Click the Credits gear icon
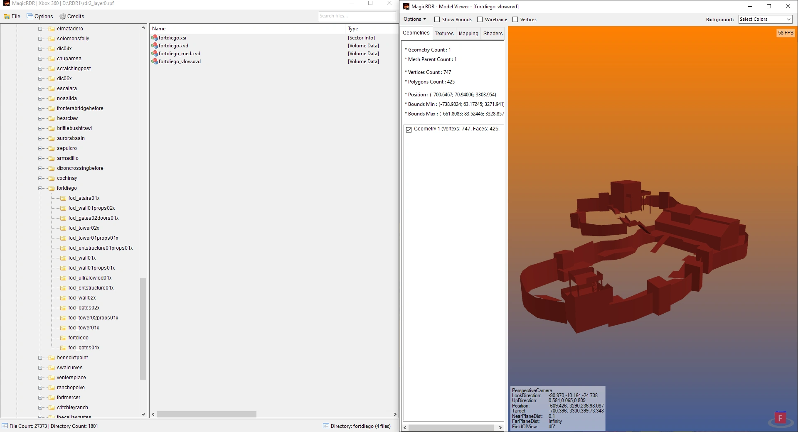Viewport: 798px width, 432px height. point(63,17)
